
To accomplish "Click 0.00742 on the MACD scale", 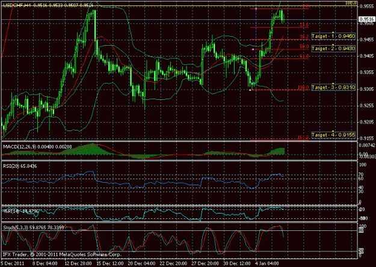I will pos(366,145).
